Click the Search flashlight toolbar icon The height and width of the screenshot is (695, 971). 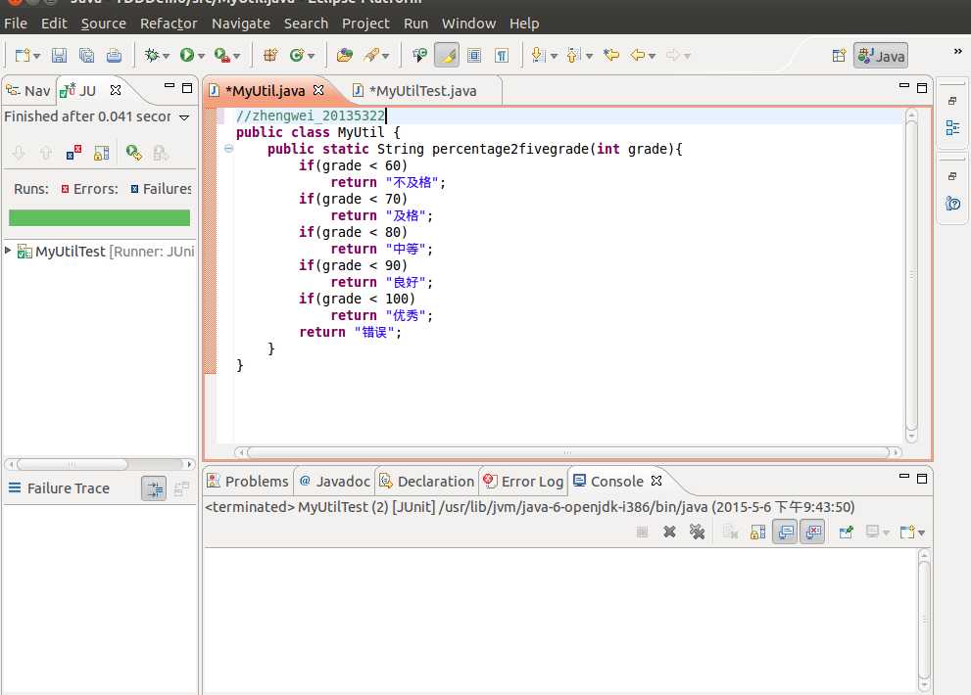tap(371, 55)
